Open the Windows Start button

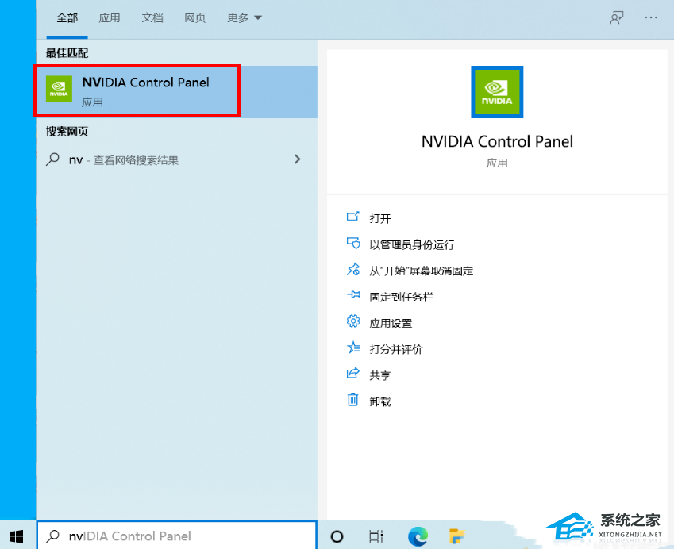17,536
